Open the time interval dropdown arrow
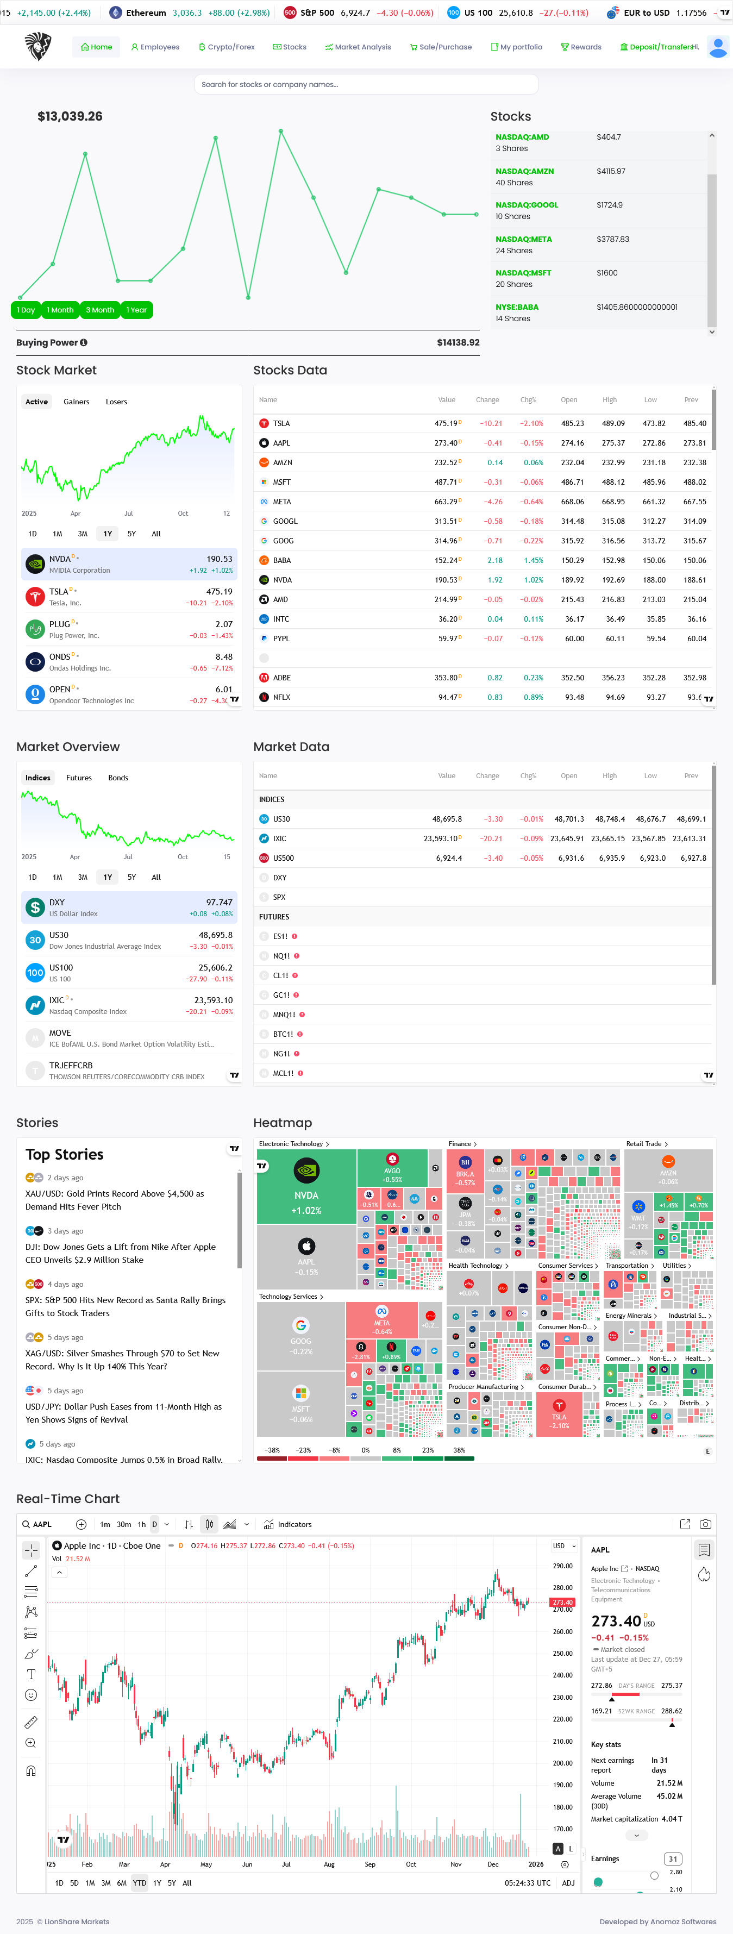This screenshot has height=1934, width=733. pyautogui.click(x=167, y=1524)
